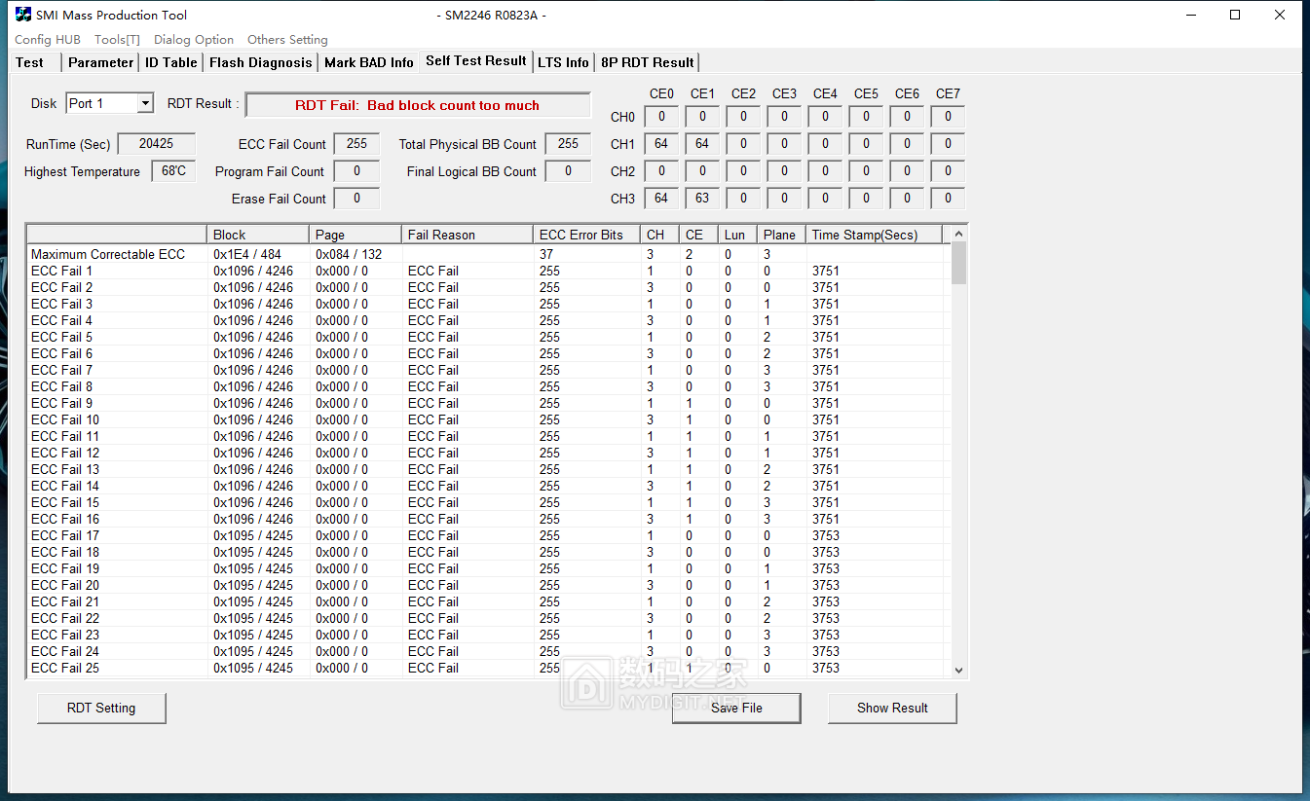Screen dimensions: 1310x801
Task: Click block value 0x1E4 / 484
Action: point(247,254)
